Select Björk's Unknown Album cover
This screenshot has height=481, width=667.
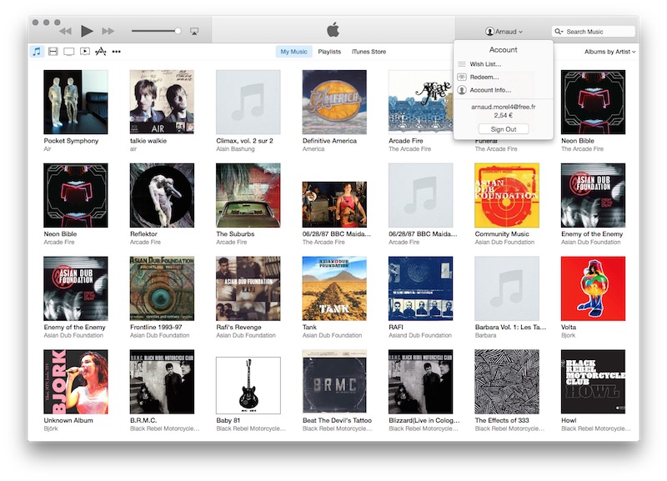(76, 382)
